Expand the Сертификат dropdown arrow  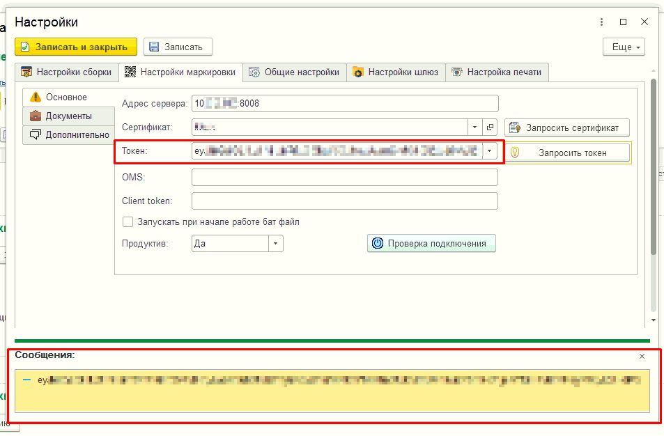[474, 127]
